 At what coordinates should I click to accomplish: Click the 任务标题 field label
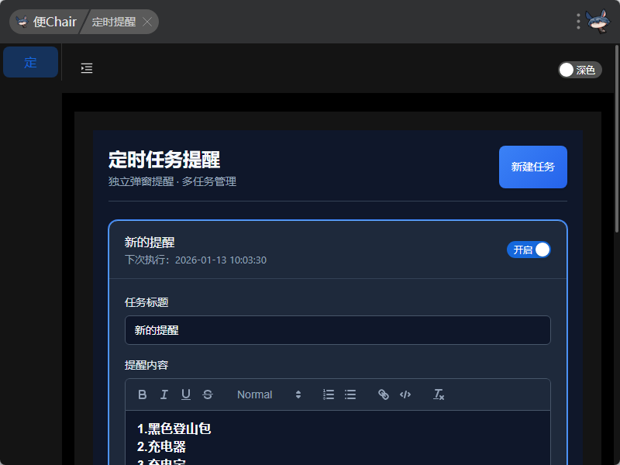pyautogui.click(x=146, y=302)
